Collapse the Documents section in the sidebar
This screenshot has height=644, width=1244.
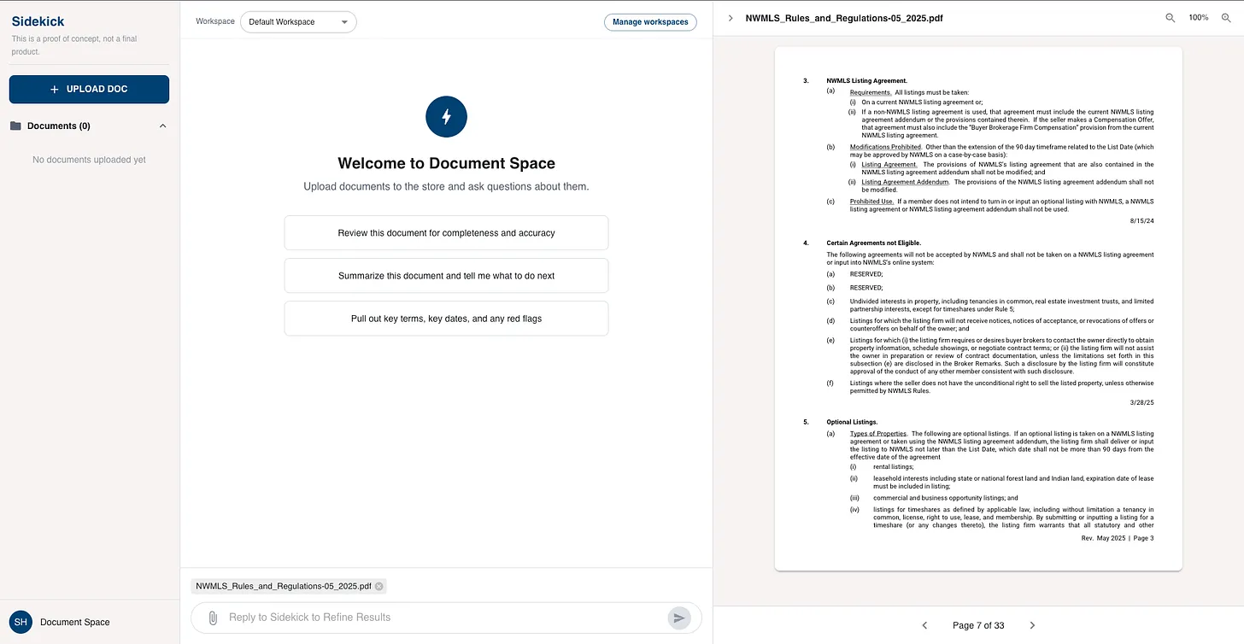point(163,126)
